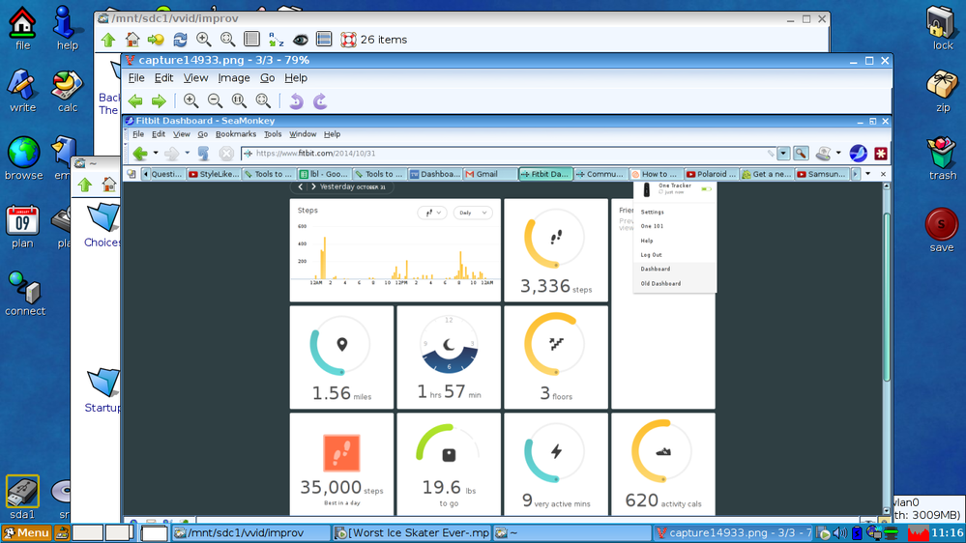Viewport: 966px width, 543px height.
Task: Rotate image counterclockwise in Viewnior
Action: point(296,100)
